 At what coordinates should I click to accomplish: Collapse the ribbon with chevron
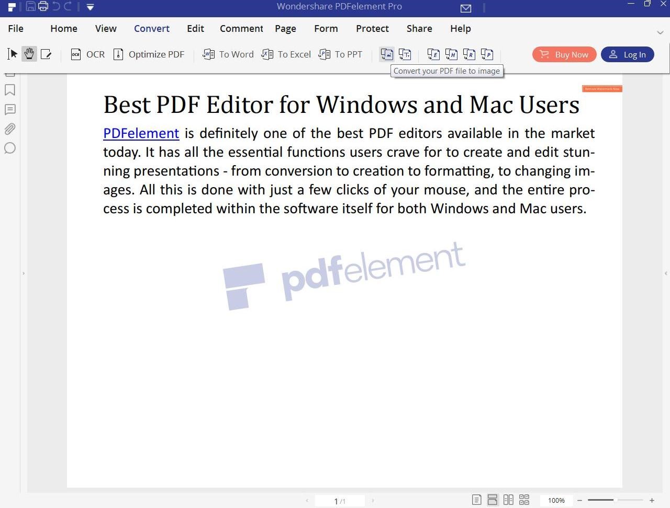pos(660,32)
